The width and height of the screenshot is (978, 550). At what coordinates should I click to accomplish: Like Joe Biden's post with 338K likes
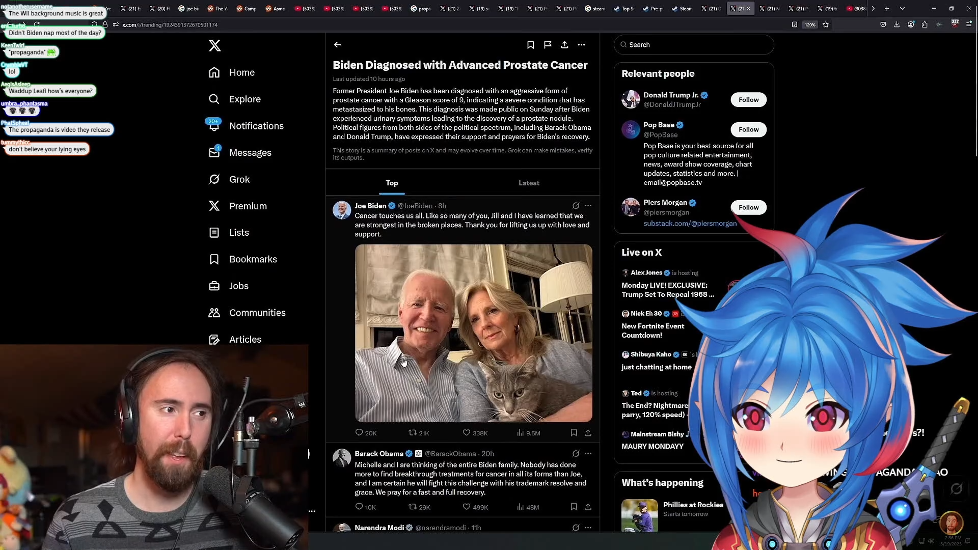tap(467, 433)
